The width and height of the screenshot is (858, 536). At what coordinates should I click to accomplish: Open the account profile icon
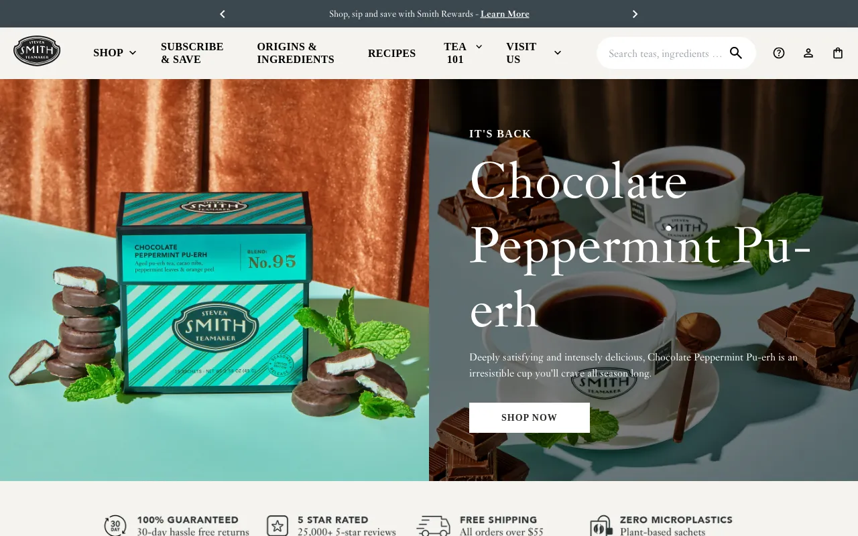(x=808, y=53)
